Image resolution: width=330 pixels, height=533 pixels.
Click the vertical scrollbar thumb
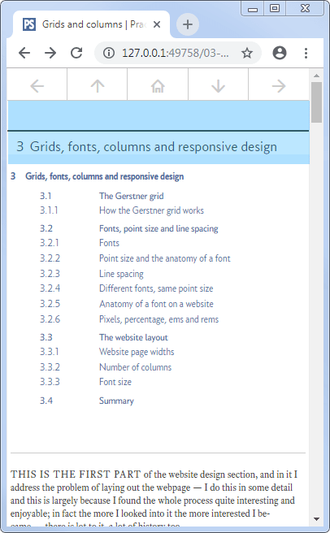tap(316, 102)
